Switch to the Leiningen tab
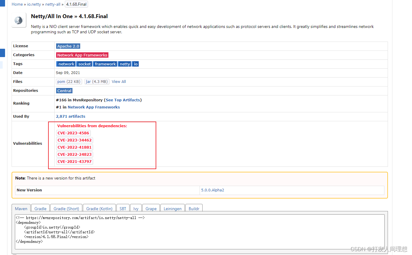412x255 pixels. pyautogui.click(x=173, y=208)
